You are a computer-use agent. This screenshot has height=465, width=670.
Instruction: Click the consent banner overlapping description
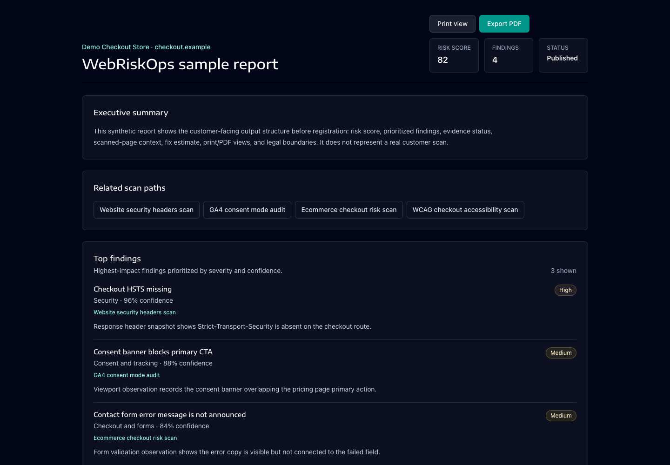pos(235,389)
